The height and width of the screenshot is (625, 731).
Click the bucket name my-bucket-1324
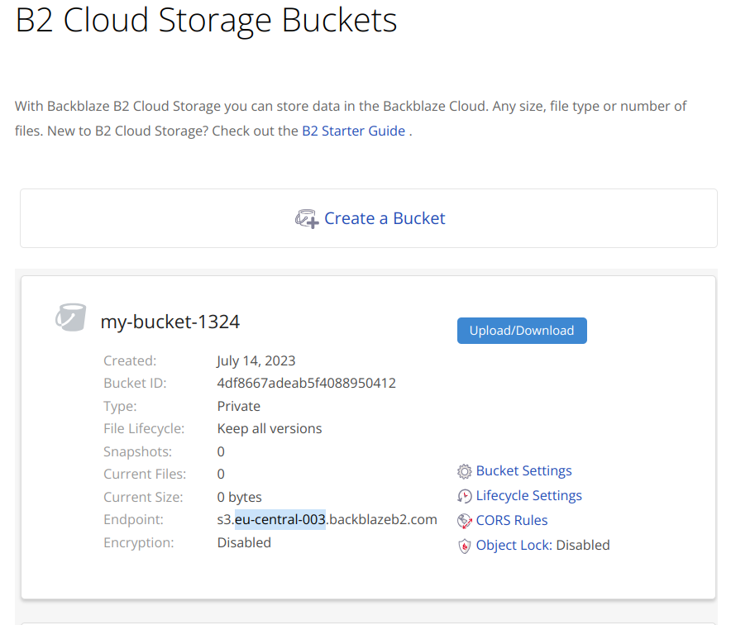click(x=170, y=322)
